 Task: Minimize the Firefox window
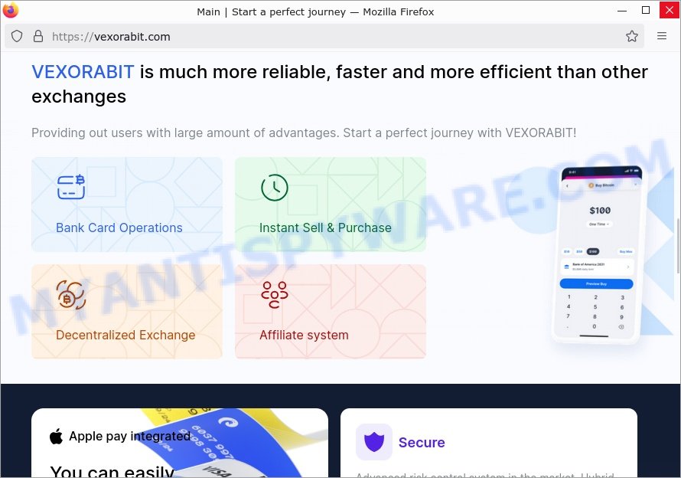pyautogui.click(x=622, y=10)
